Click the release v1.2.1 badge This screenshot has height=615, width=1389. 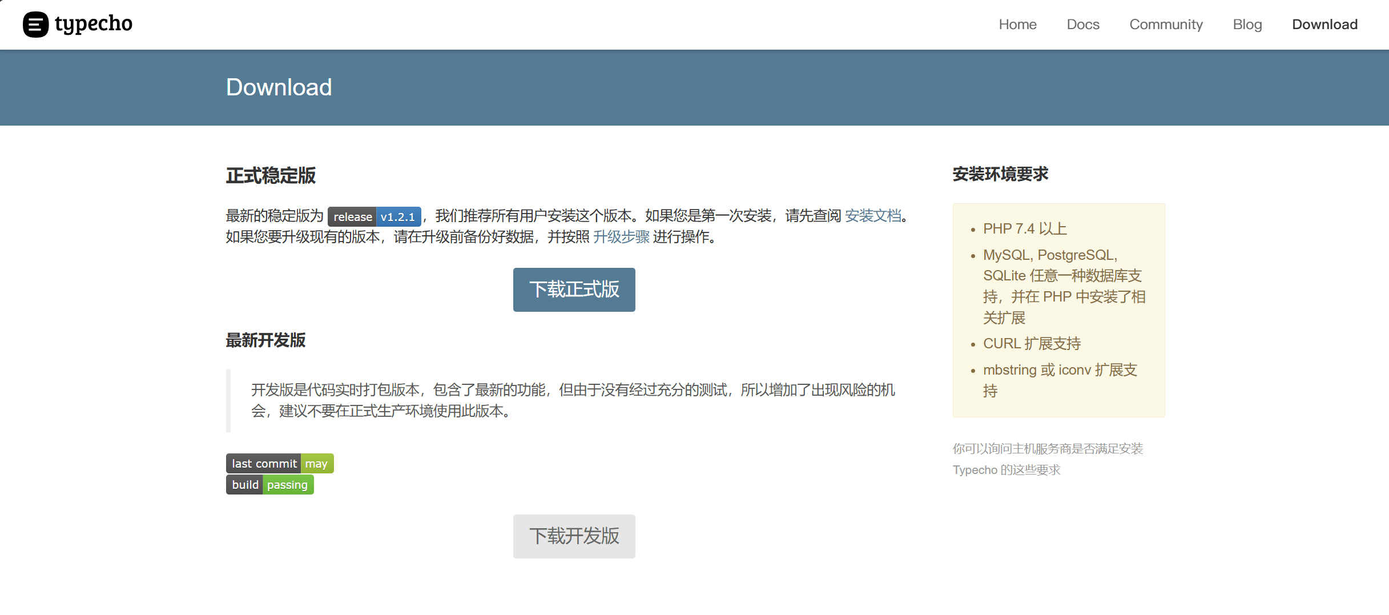pyautogui.click(x=374, y=217)
